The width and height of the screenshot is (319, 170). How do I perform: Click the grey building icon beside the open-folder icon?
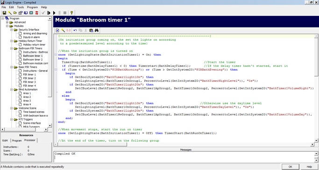pyautogui.click(x=21, y=13)
